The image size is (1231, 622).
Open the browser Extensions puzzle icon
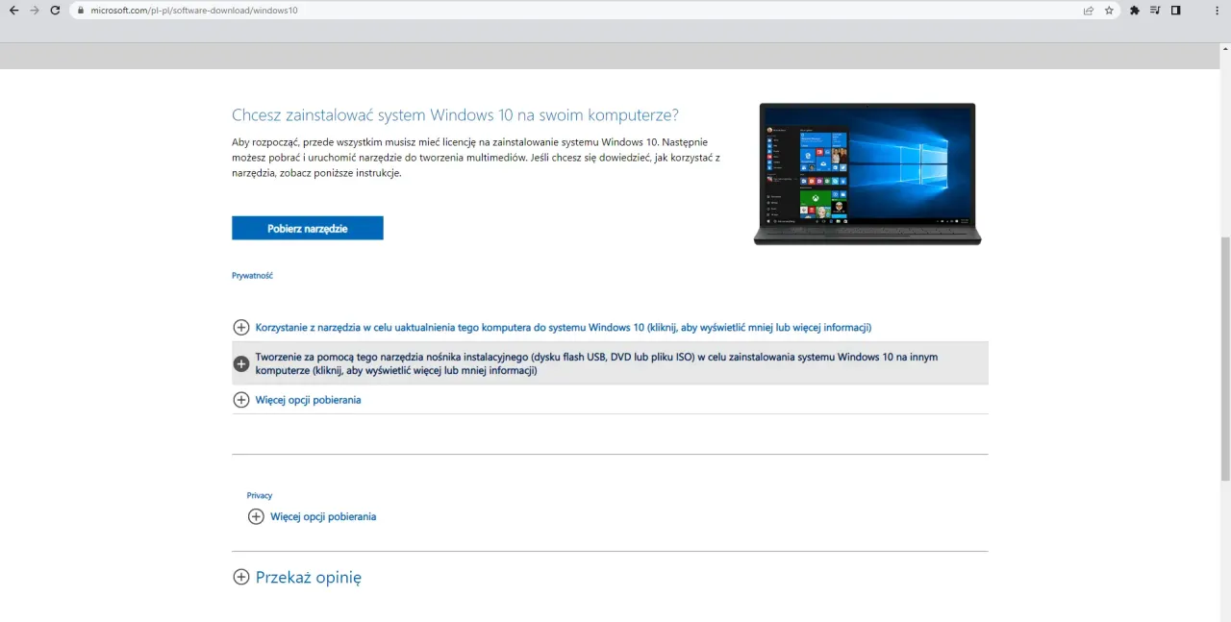pyautogui.click(x=1134, y=10)
